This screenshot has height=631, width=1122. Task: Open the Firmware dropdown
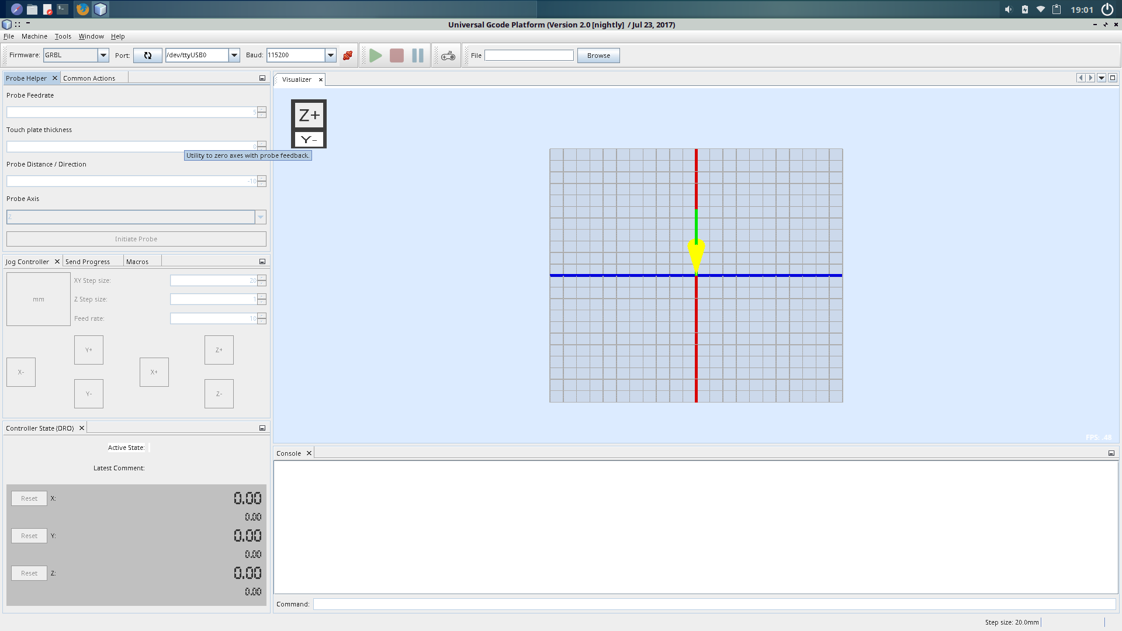coord(103,56)
